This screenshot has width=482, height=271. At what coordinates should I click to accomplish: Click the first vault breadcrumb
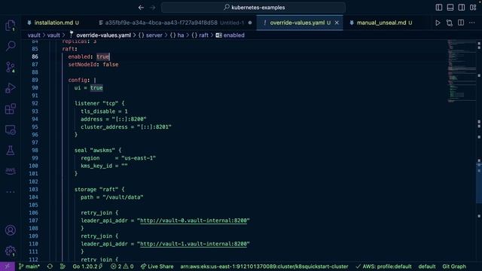click(x=34, y=35)
